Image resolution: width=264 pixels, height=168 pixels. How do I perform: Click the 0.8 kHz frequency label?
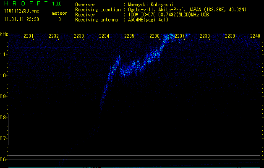[3, 118]
